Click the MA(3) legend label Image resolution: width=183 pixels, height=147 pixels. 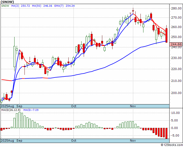coord(15,6)
